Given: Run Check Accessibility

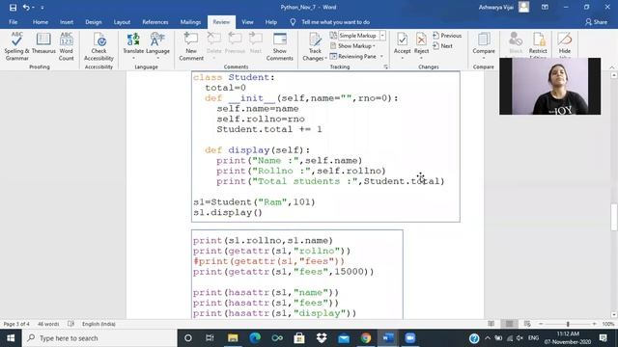Looking at the screenshot, I should (x=98, y=46).
